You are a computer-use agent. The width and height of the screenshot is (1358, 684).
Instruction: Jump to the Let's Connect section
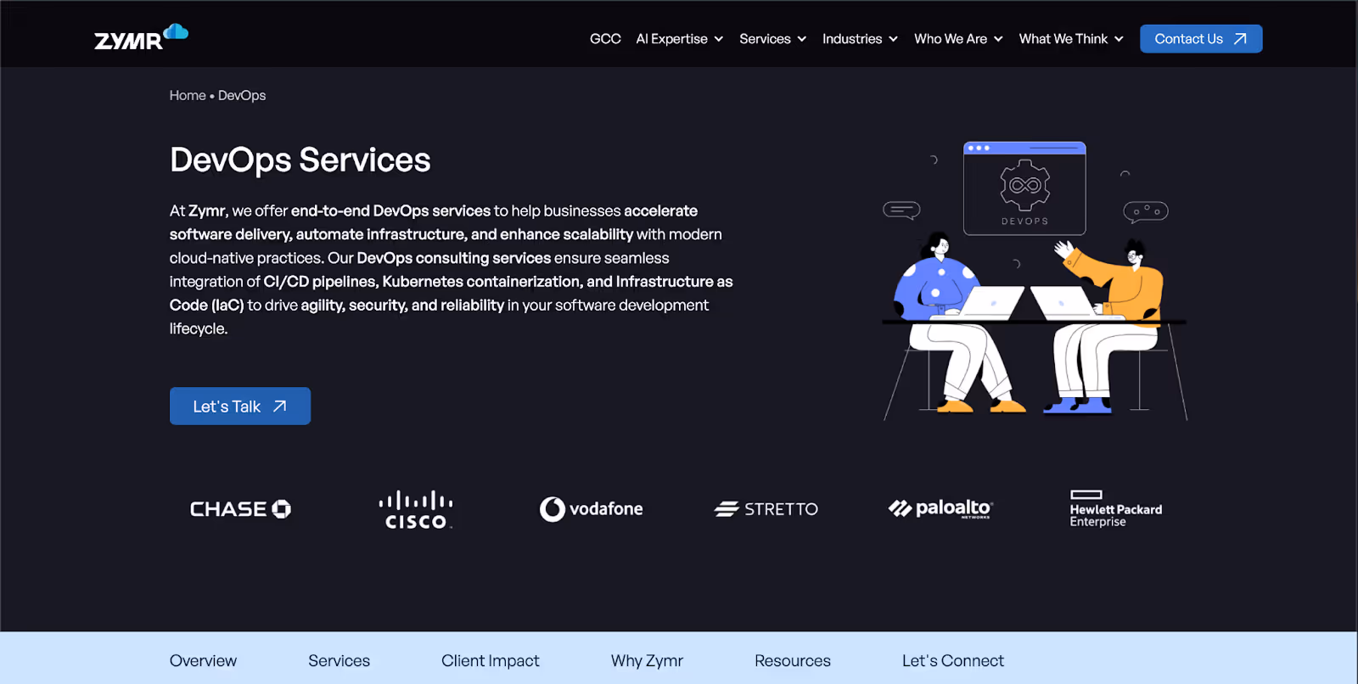pyautogui.click(x=952, y=661)
